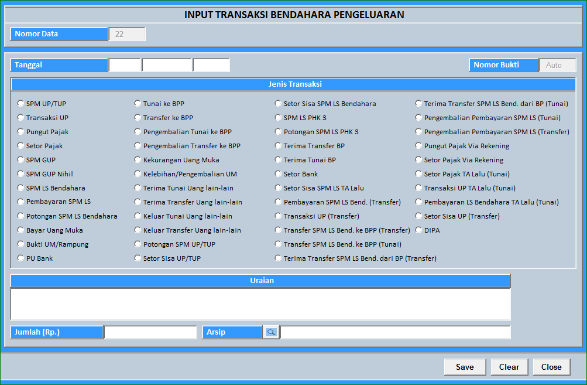Select Pungut Pajak Via Rekening option
The height and width of the screenshot is (385, 587).
418,145
